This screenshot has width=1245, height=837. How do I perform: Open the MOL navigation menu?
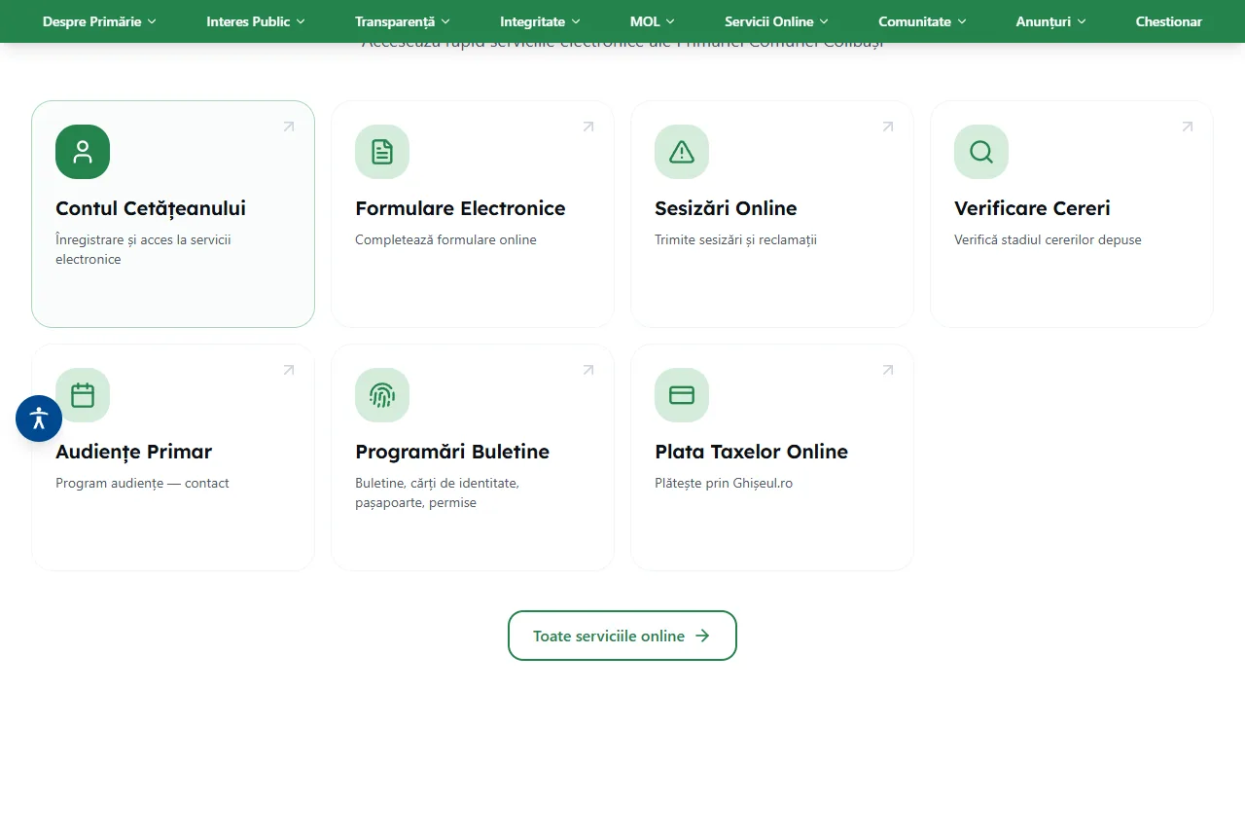(652, 21)
